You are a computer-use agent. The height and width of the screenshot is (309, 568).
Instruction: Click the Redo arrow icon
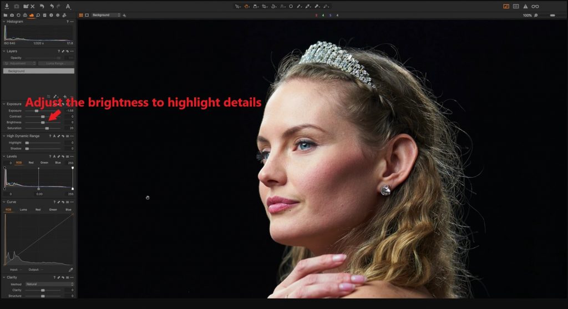tap(58, 7)
